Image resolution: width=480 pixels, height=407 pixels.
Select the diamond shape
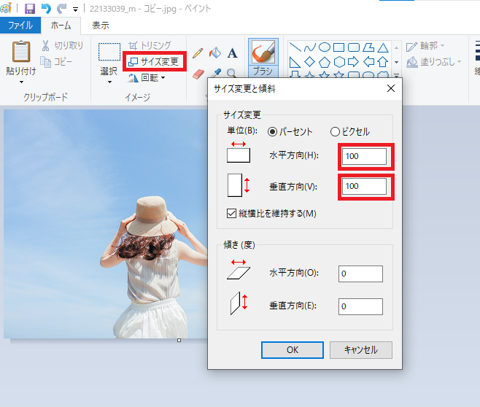coord(310,62)
